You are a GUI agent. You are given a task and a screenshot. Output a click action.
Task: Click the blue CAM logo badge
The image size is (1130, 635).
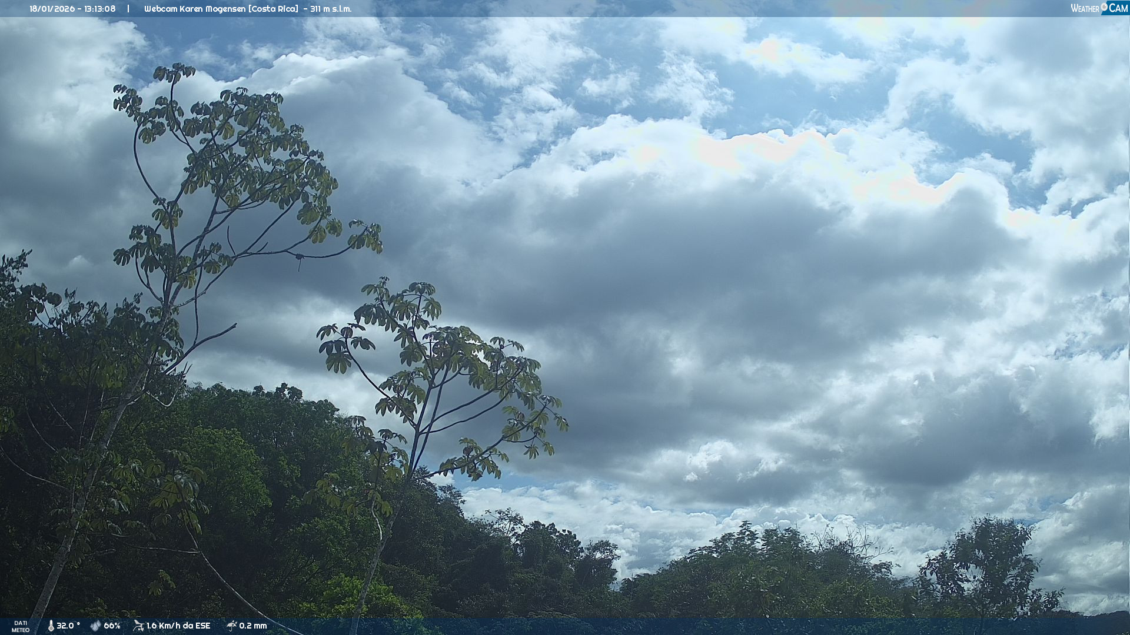pos(1118,8)
